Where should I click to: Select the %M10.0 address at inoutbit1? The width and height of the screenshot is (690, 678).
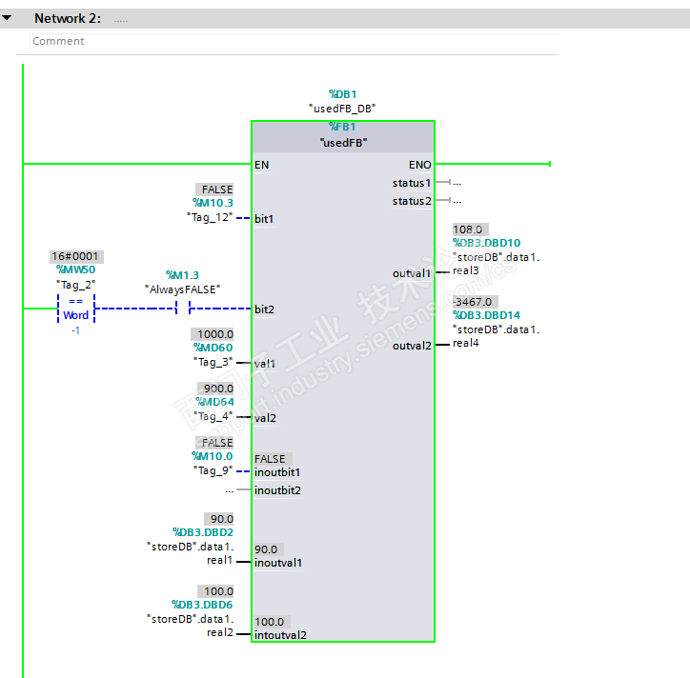(213, 456)
